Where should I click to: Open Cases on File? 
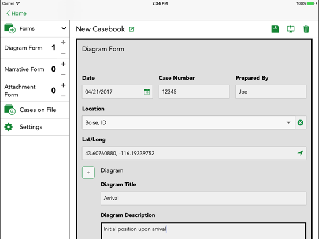(35, 110)
